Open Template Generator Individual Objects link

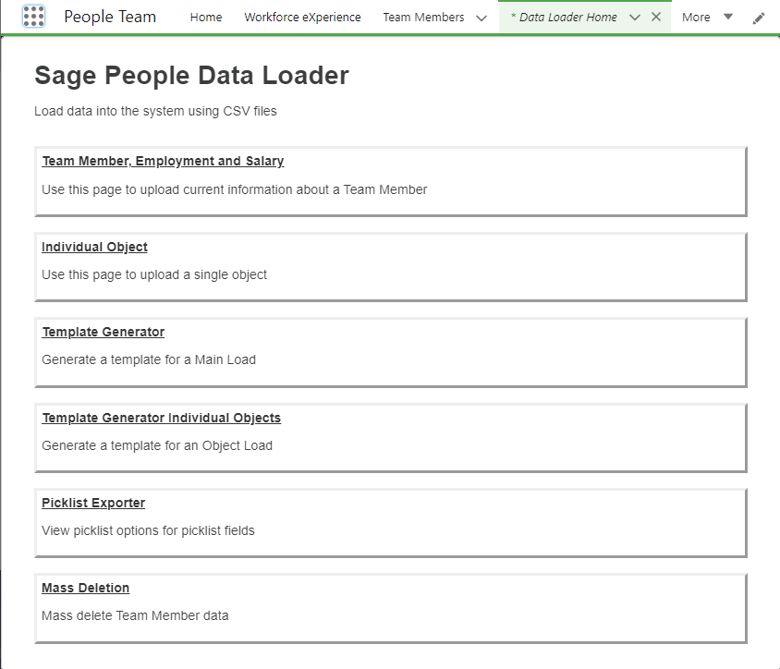coord(161,418)
